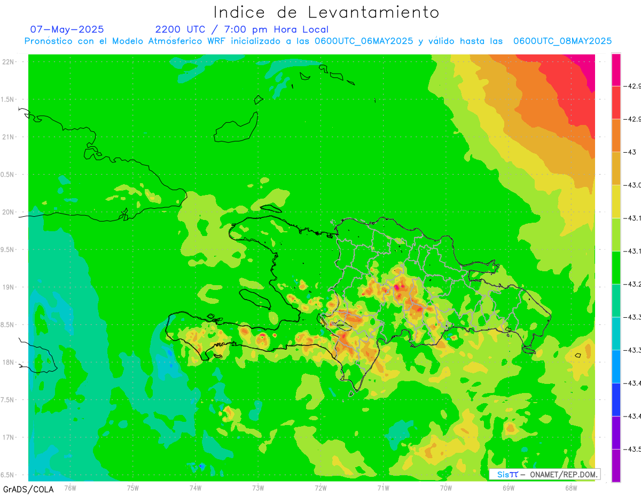Click the bright green legend swatch
The width and height of the screenshot is (641, 495).
(616, 268)
